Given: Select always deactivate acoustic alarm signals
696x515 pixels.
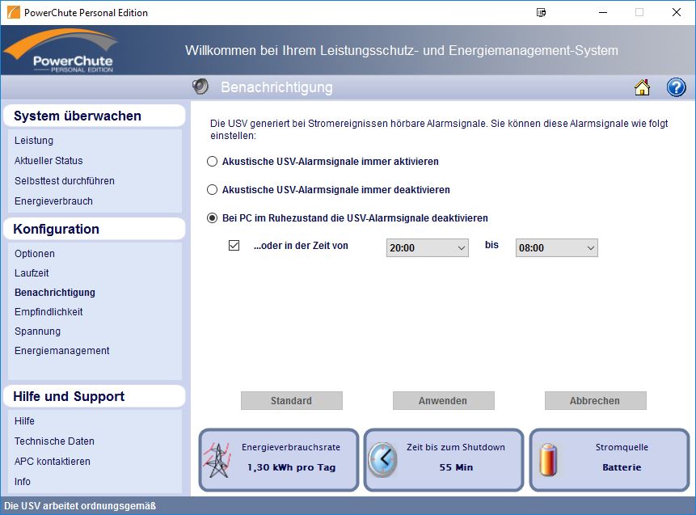Looking at the screenshot, I should [212, 190].
